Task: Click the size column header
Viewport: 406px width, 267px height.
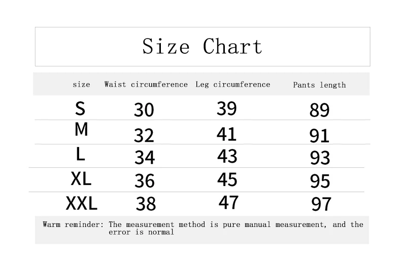Action: [81, 85]
